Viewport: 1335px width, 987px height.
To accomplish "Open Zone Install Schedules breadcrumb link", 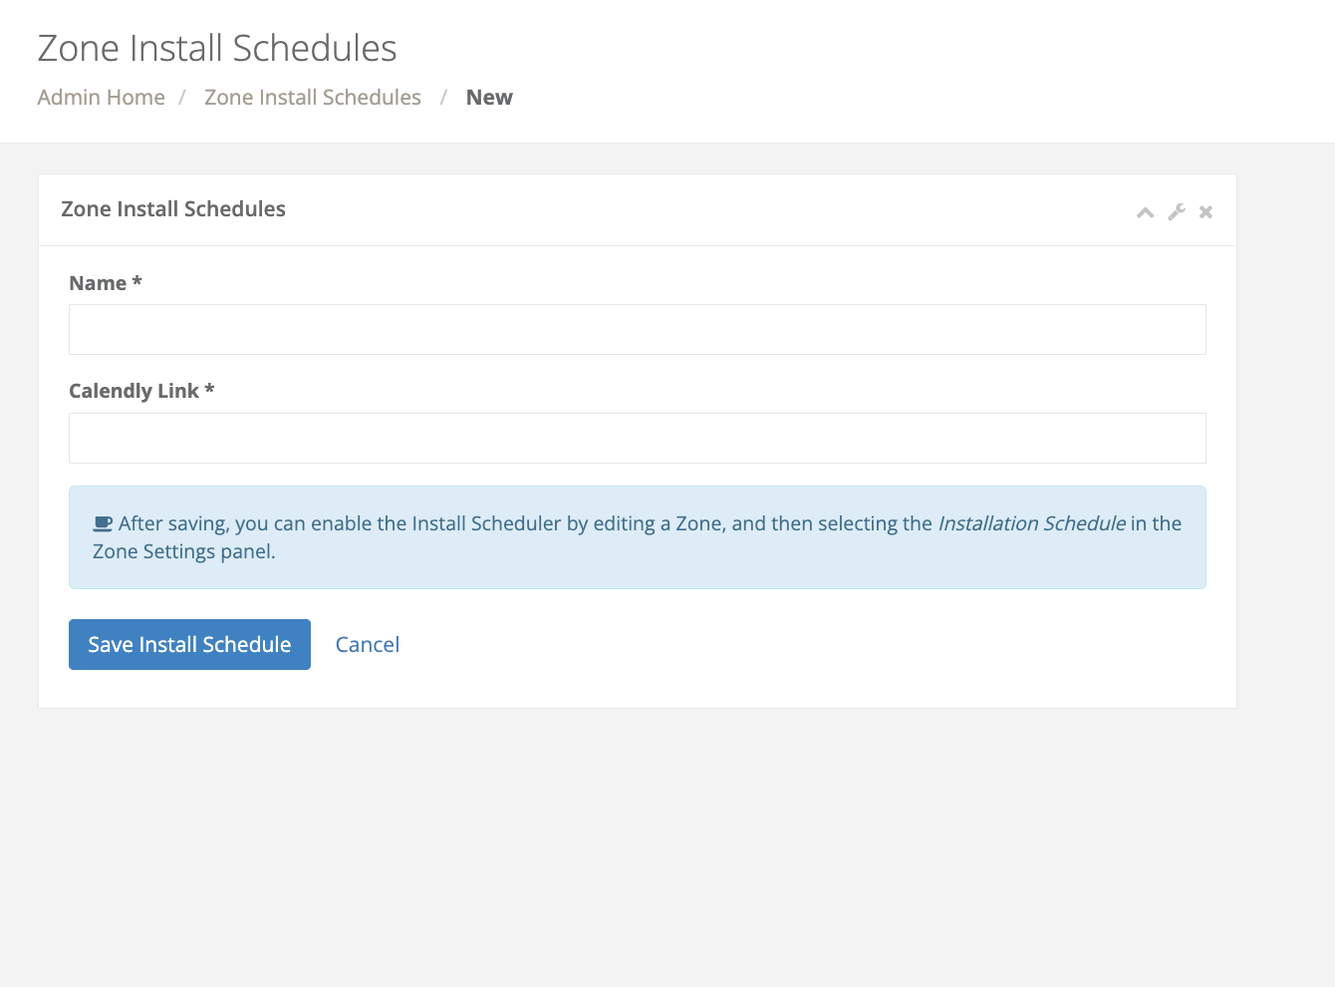I will pos(312,98).
